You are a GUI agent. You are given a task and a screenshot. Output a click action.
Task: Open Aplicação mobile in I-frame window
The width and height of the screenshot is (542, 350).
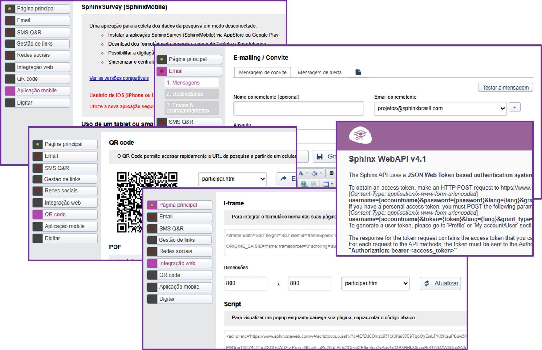coord(180,287)
